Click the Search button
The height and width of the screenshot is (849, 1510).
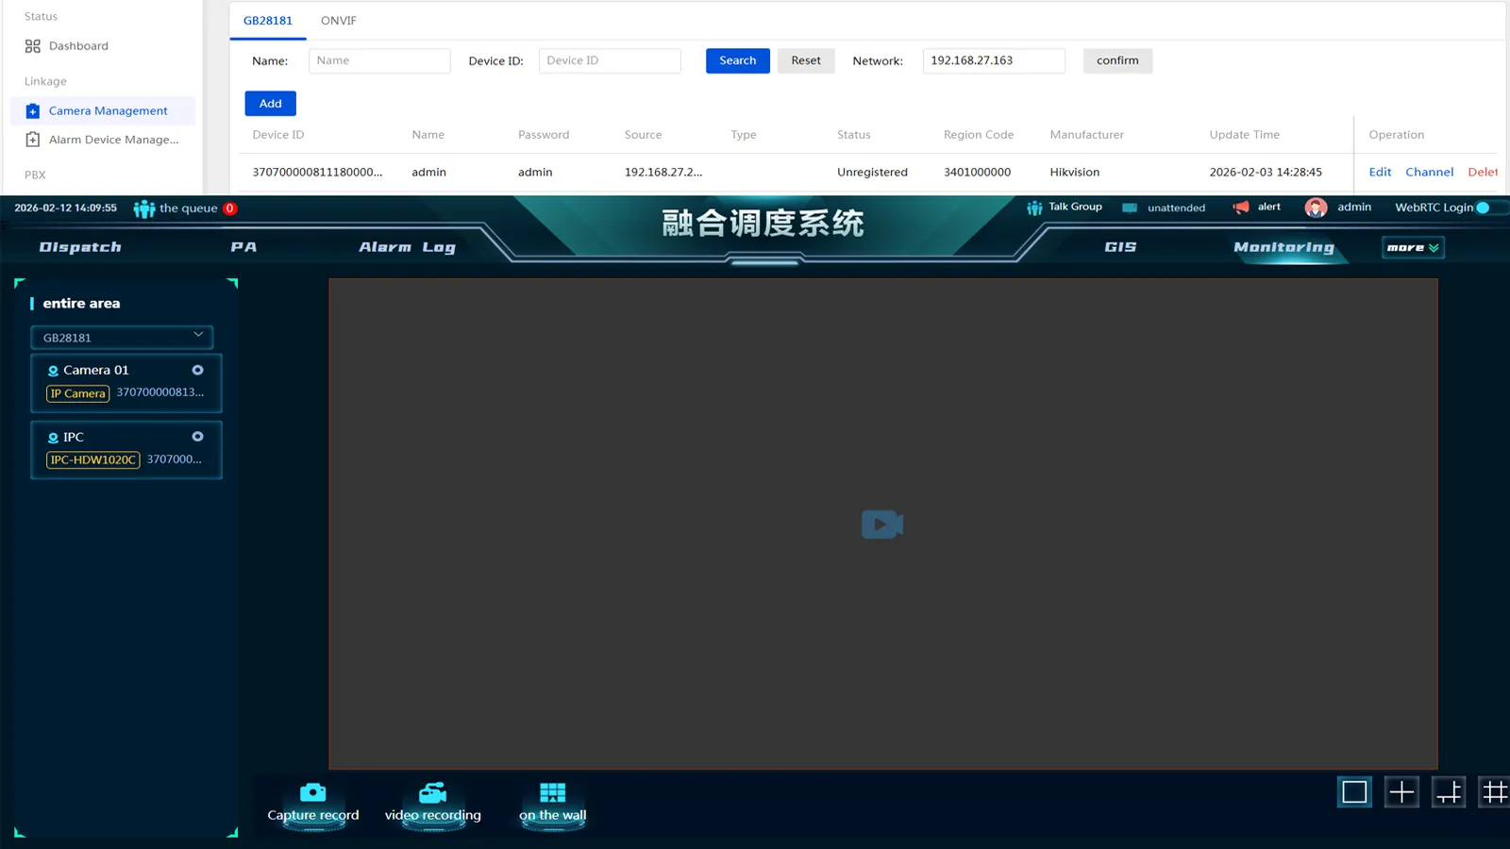tap(737, 60)
